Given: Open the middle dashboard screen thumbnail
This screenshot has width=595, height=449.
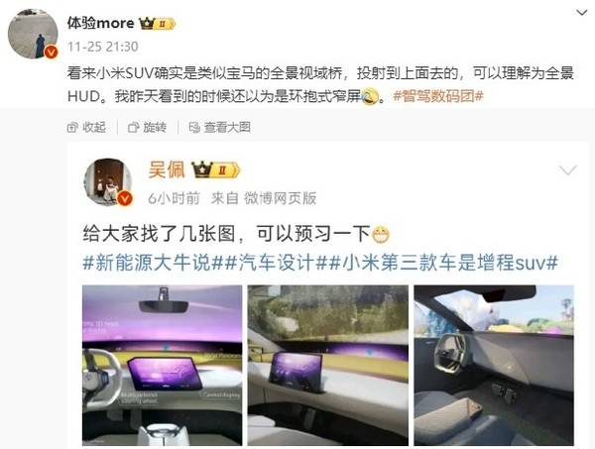Looking at the screenshot, I should 328,365.
